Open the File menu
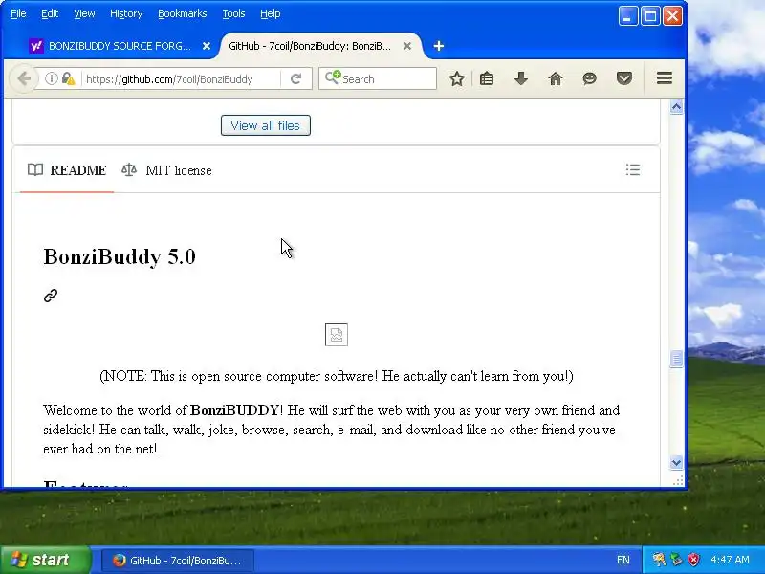765x574 pixels. tap(18, 13)
